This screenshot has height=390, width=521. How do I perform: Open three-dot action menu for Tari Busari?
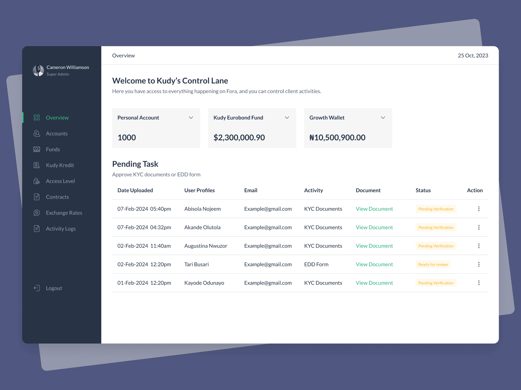click(x=479, y=264)
